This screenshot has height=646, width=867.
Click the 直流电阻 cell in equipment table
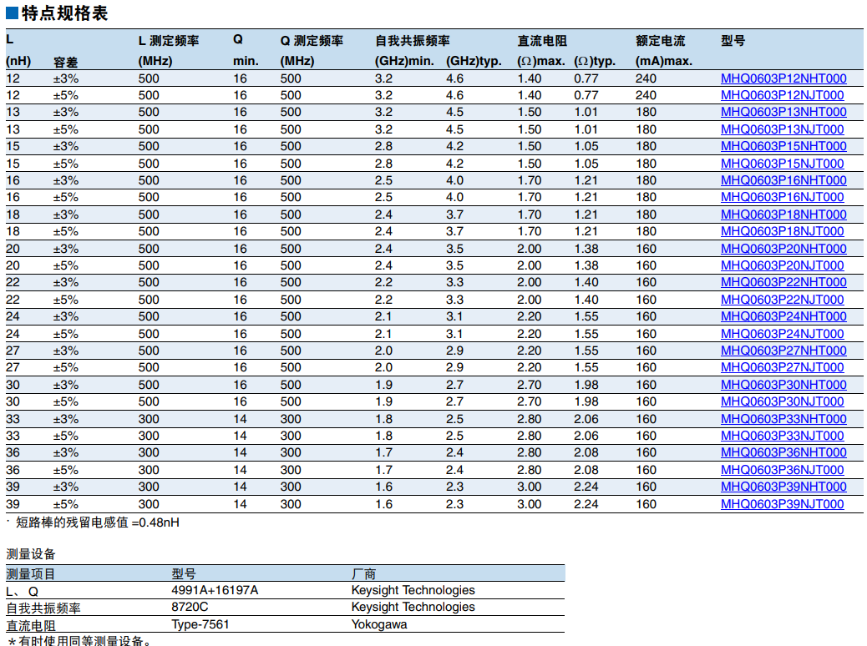tap(31, 626)
